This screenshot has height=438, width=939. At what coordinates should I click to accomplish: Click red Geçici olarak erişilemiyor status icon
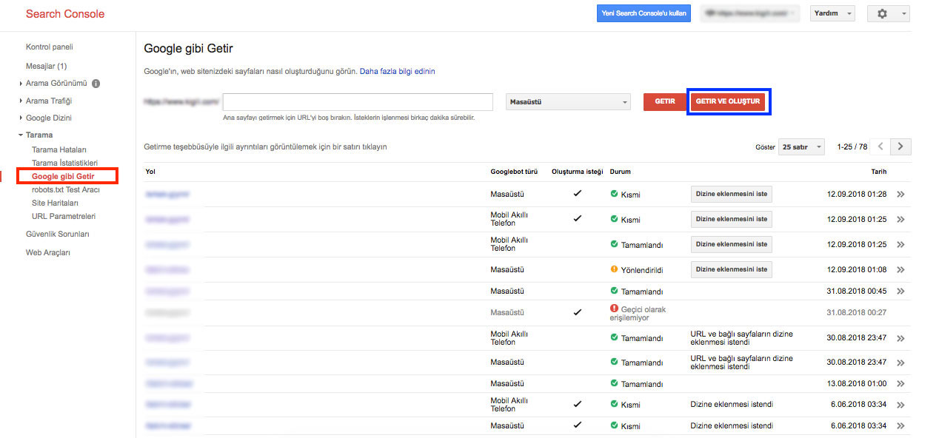tap(614, 309)
